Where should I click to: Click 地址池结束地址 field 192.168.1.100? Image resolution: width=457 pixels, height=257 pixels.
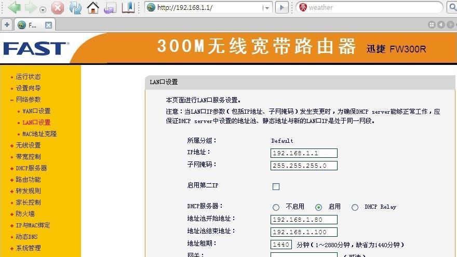click(x=304, y=232)
